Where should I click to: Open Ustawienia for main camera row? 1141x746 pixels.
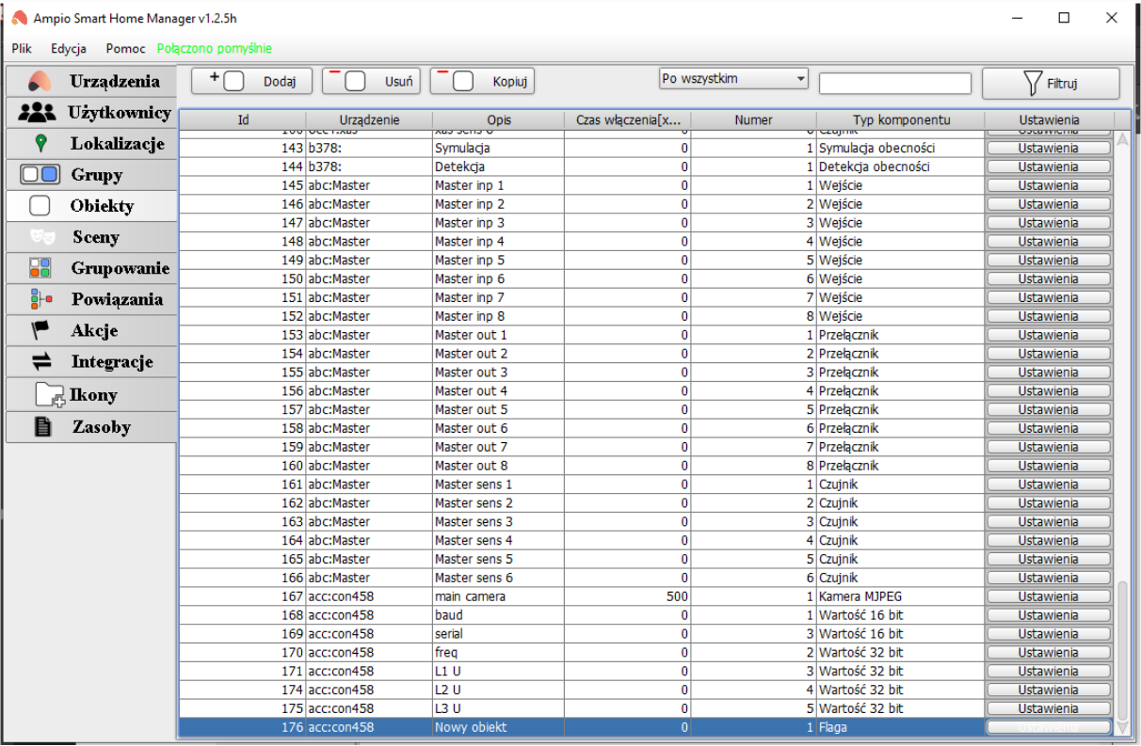(x=1049, y=596)
